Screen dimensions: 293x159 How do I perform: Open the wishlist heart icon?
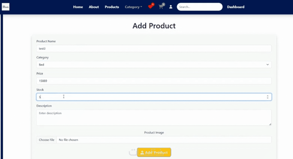click(151, 7)
